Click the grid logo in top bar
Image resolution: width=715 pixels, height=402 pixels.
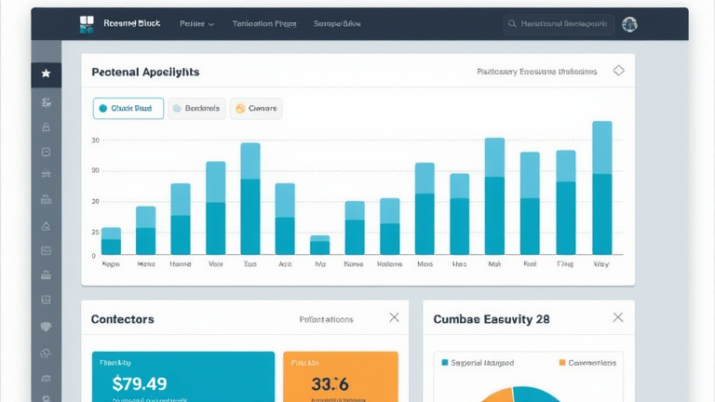point(87,24)
